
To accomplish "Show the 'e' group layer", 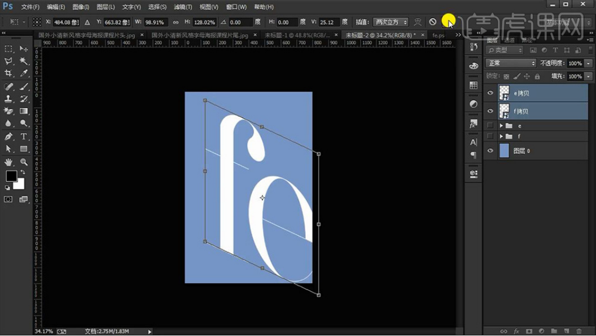I will click(490, 125).
